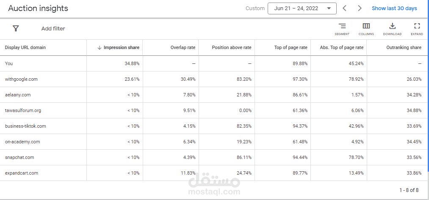Download the auction insights report
The width and height of the screenshot is (429, 200).
392,29
